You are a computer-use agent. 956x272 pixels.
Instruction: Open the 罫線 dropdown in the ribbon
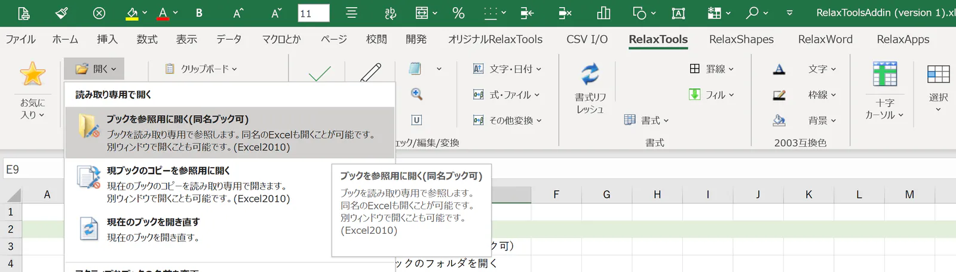pyautogui.click(x=712, y=69)
